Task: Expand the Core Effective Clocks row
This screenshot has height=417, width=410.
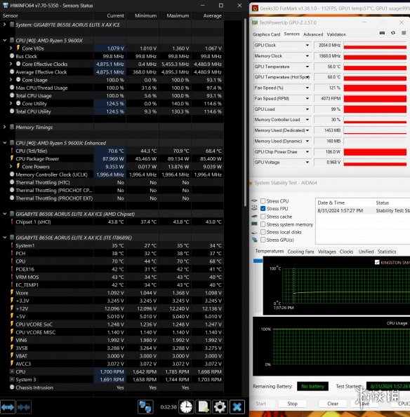Action: pyautogui.click(x=11, y=64)
